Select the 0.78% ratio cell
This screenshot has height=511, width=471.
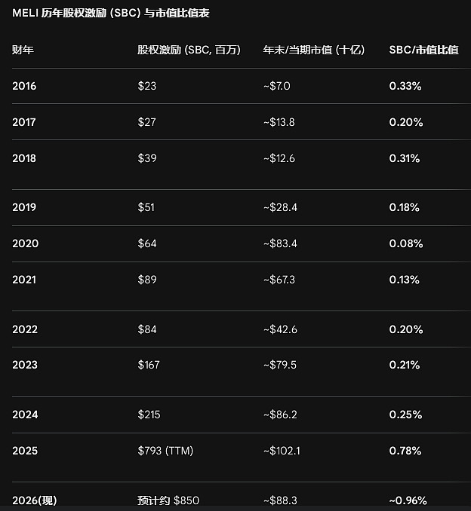(405, 451)
